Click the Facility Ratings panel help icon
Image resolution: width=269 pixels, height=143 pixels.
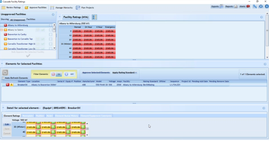(261, 17)
